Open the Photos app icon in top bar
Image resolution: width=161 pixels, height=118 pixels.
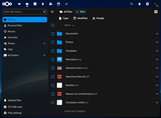tap(35, 4)
